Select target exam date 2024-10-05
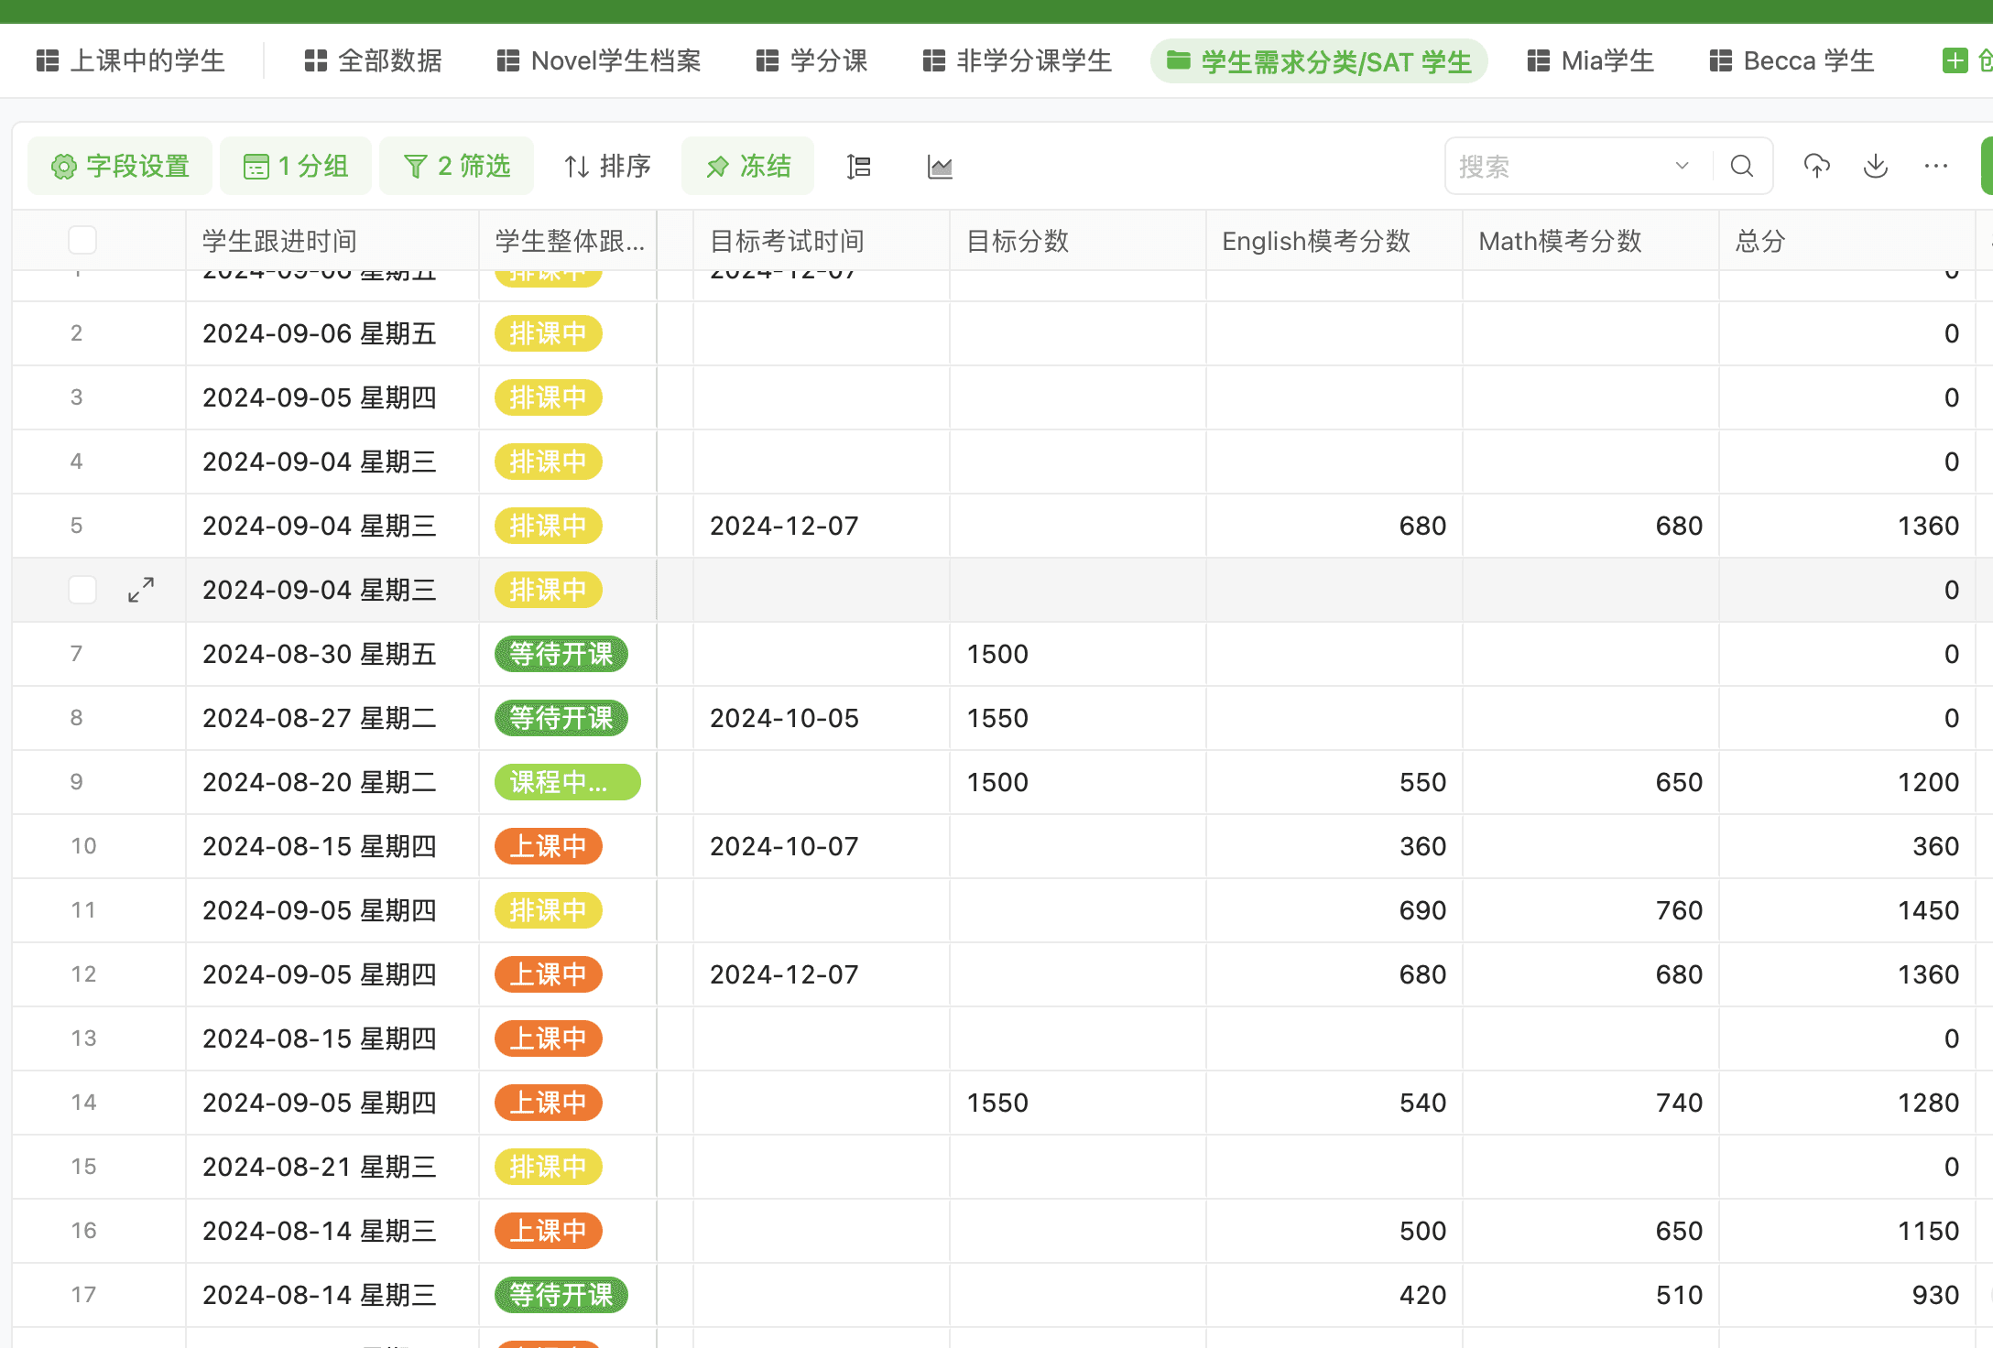The width and height of the screenshot is (1993, 1348). [x=784, y=718]
